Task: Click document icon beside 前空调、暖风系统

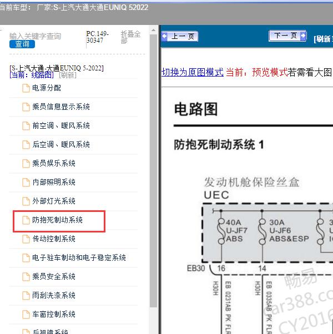Action: point(26,126)
